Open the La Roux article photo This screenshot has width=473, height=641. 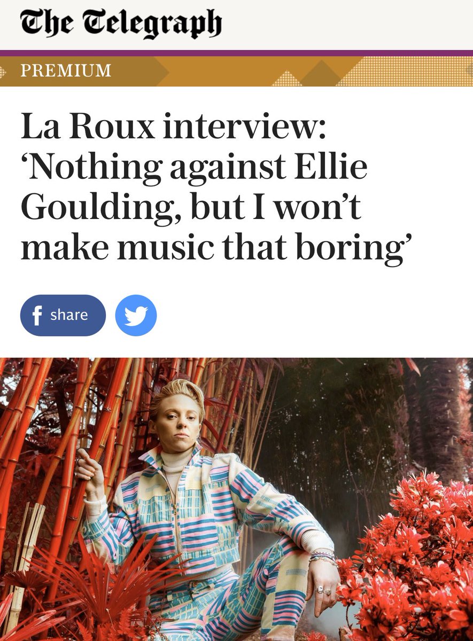236,499
